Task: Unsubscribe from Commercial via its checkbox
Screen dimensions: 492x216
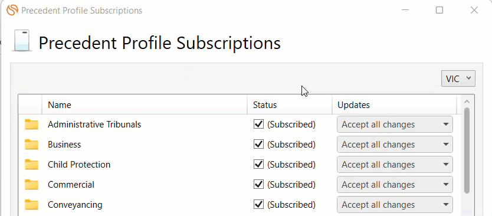Action: click(258, 185)
